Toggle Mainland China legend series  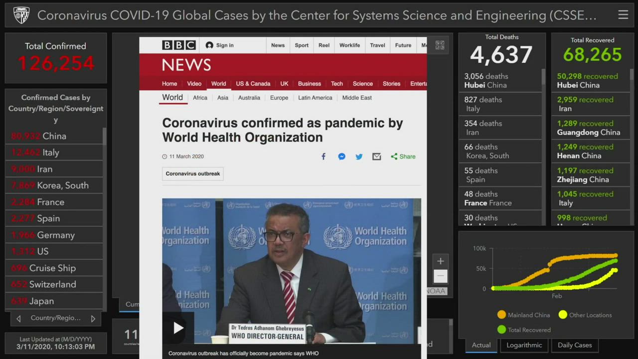(x=523, y=315)
